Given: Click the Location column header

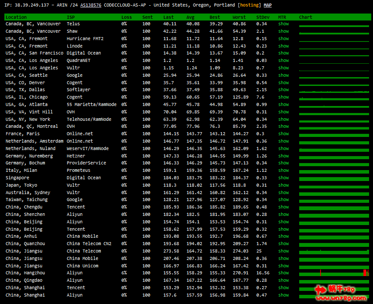Looking at the screenshot, I should pyautogui.click(x=16, y=17).
